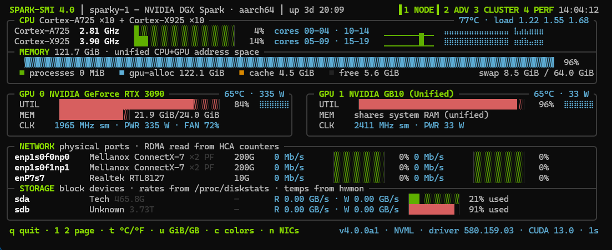
Task: Click the GPU 0 FAN 72% value
Action: 201,125
